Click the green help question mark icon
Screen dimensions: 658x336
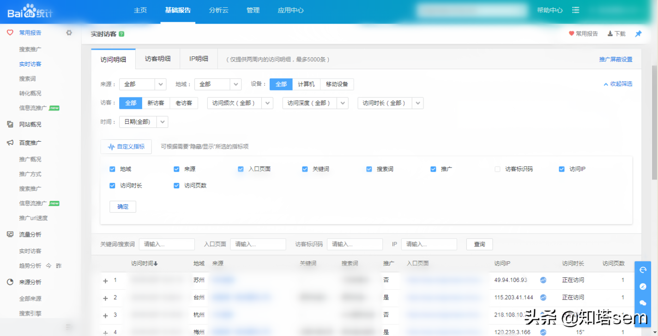click(x=121, y=34)
